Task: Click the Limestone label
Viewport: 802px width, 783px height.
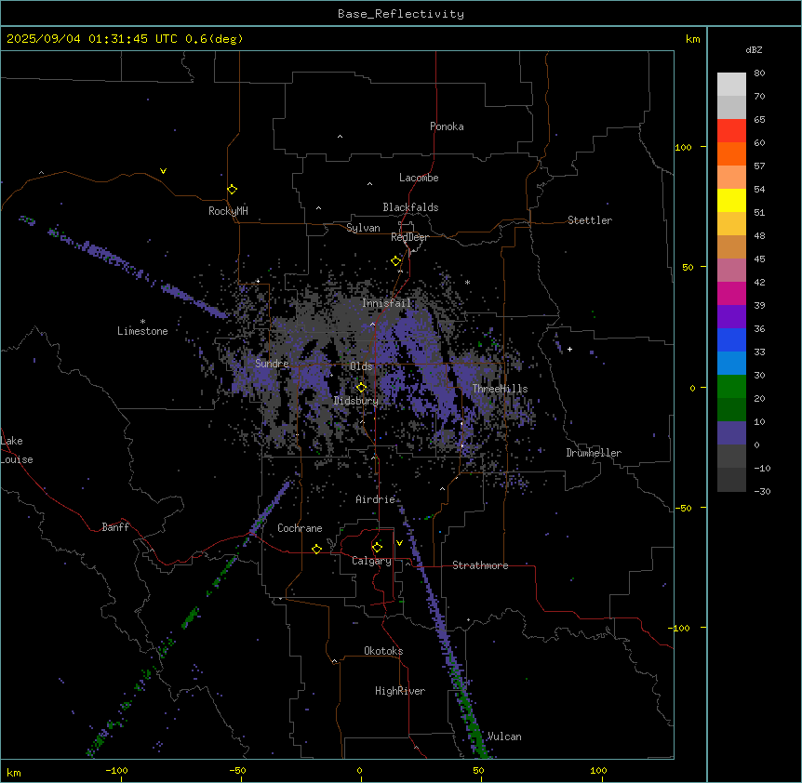Action: coord(142,331)
